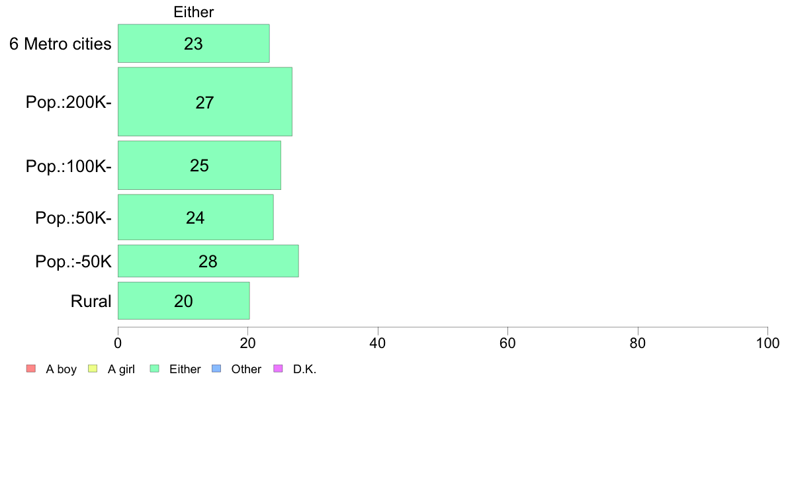
Task: Select the 6 Metro cities row label
Action: click(60, 44)
